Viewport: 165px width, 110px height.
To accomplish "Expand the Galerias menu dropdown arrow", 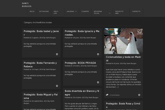I will pos(76,11).
